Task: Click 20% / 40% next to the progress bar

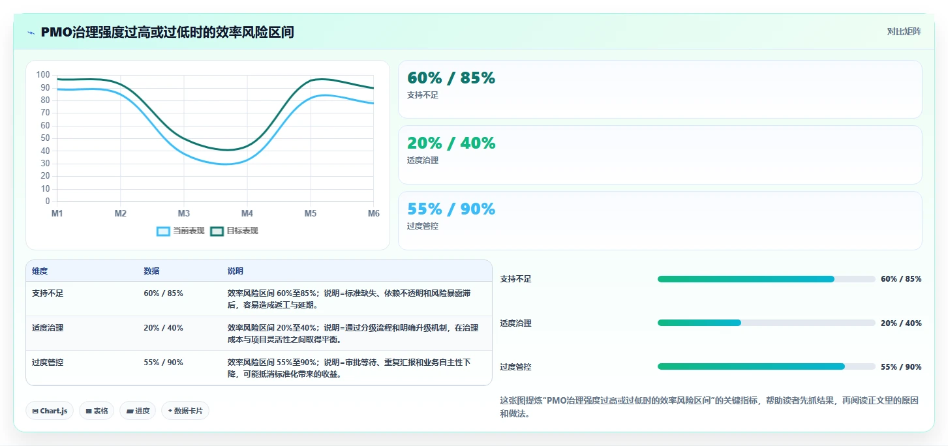Action: 901,323
